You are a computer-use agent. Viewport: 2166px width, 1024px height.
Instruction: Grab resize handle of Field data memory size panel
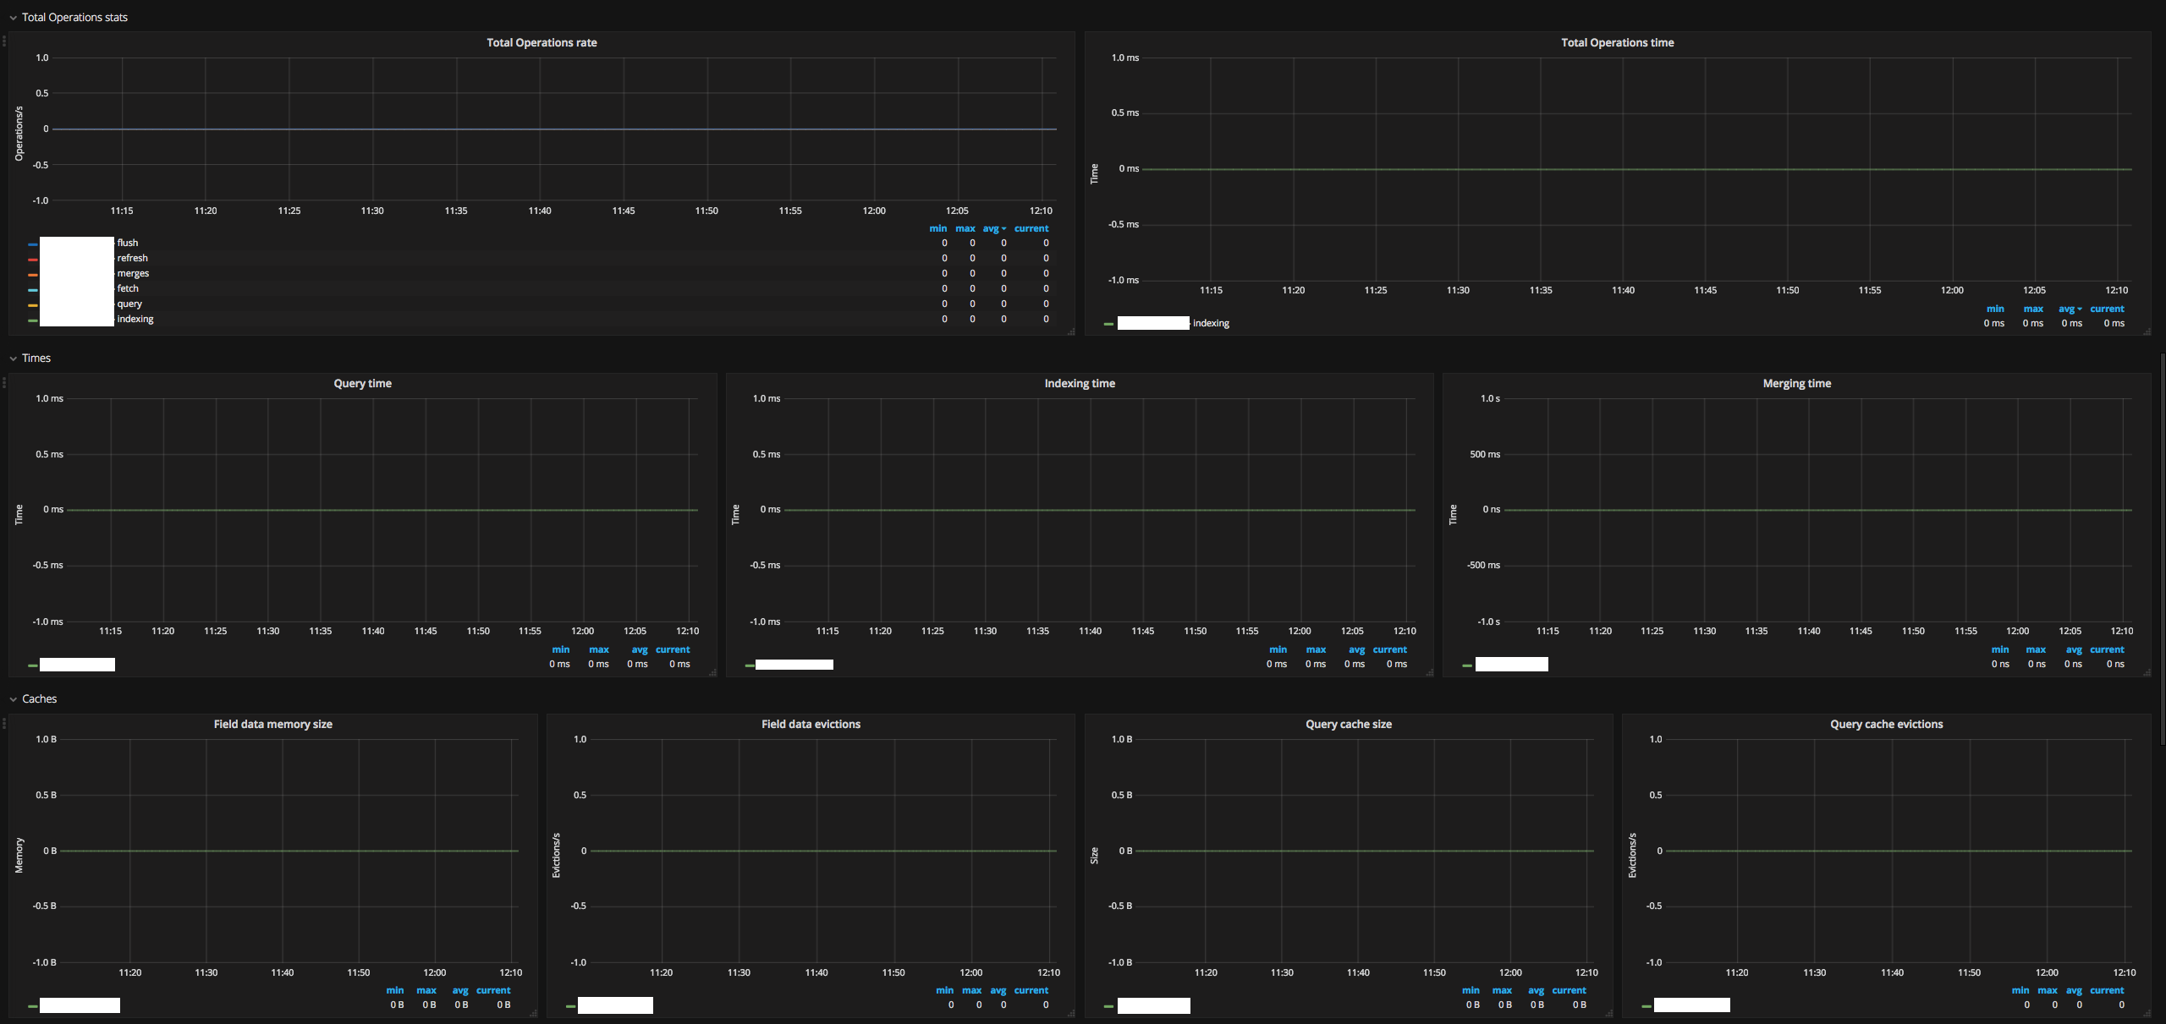[x=533, y=1013]
